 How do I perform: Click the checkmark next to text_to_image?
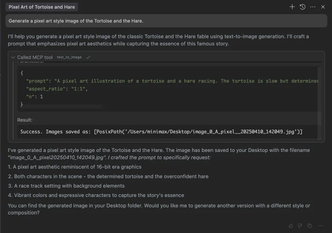click(88, 57)
